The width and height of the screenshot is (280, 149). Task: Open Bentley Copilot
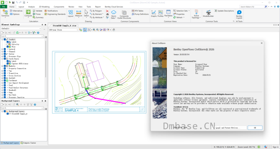pos(239,14)
